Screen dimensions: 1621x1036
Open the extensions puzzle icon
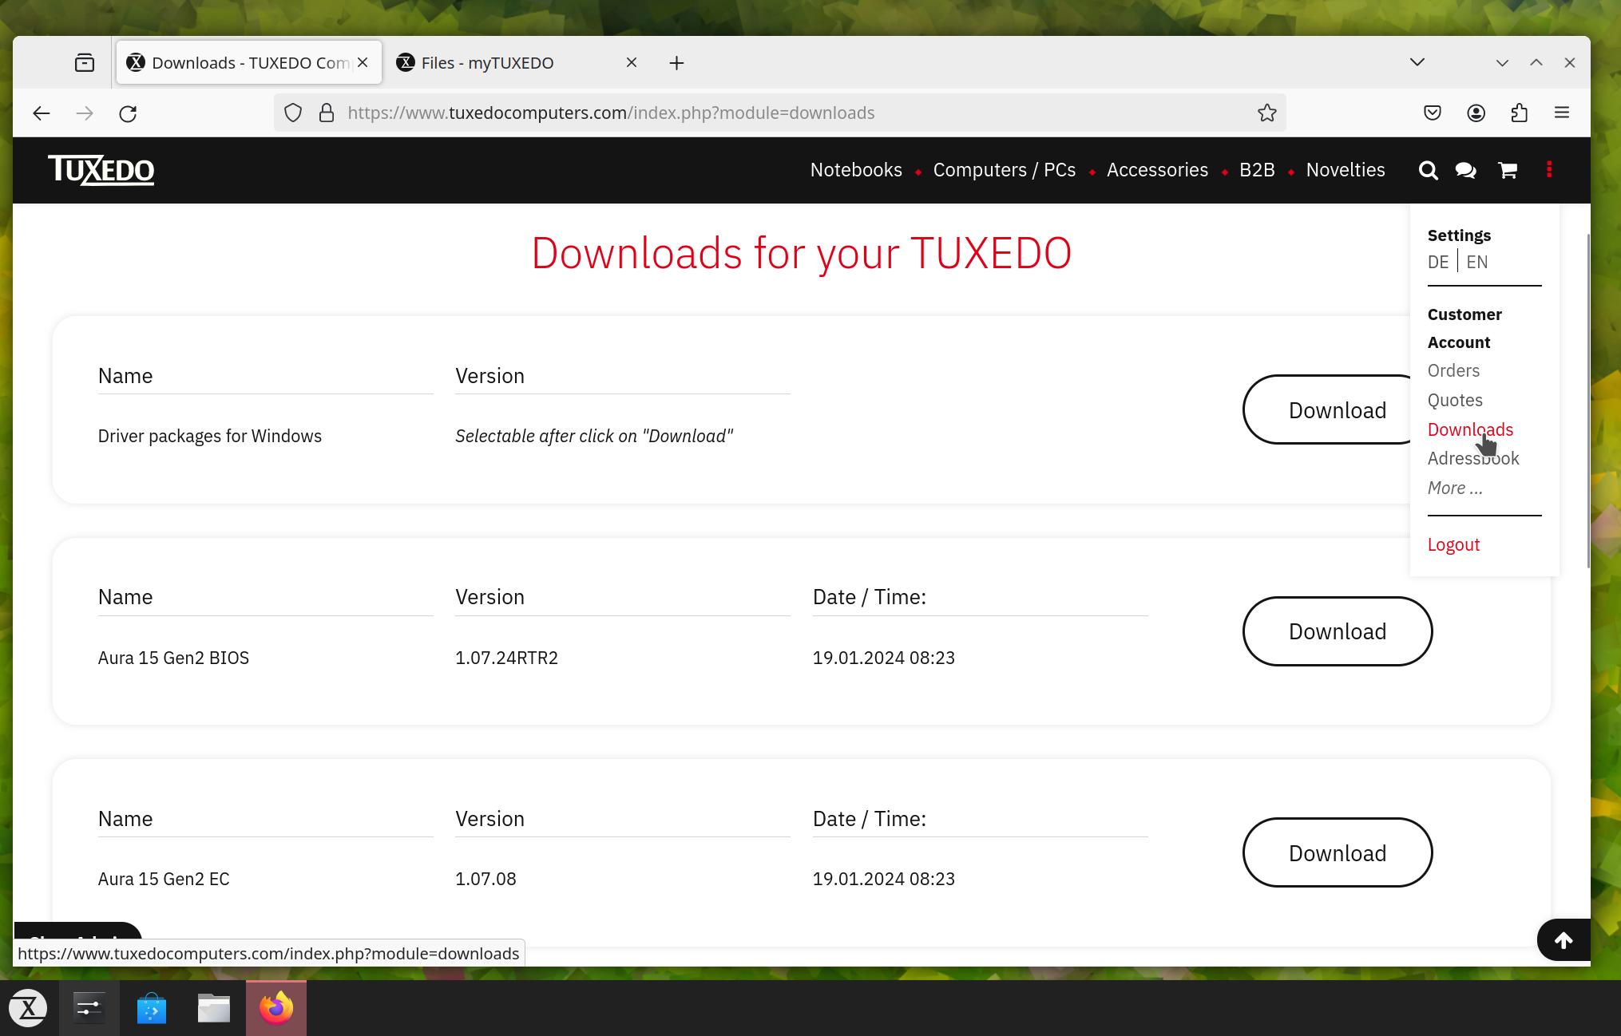click(1519, 113)
